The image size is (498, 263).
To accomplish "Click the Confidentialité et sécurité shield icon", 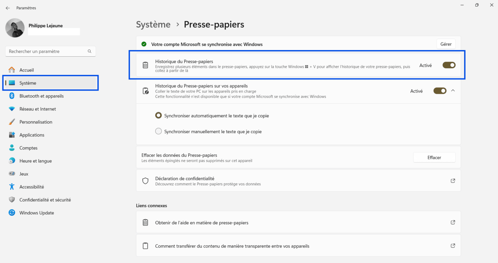I will (x=12, y=200).
